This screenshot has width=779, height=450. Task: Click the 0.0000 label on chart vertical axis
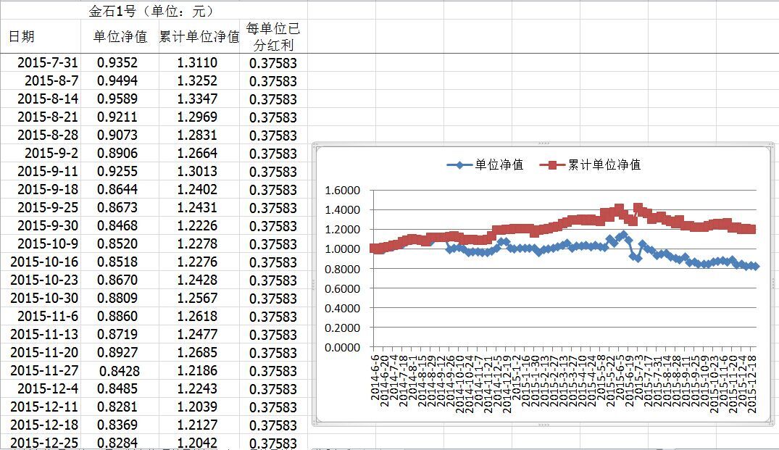[x=343, y=347]
